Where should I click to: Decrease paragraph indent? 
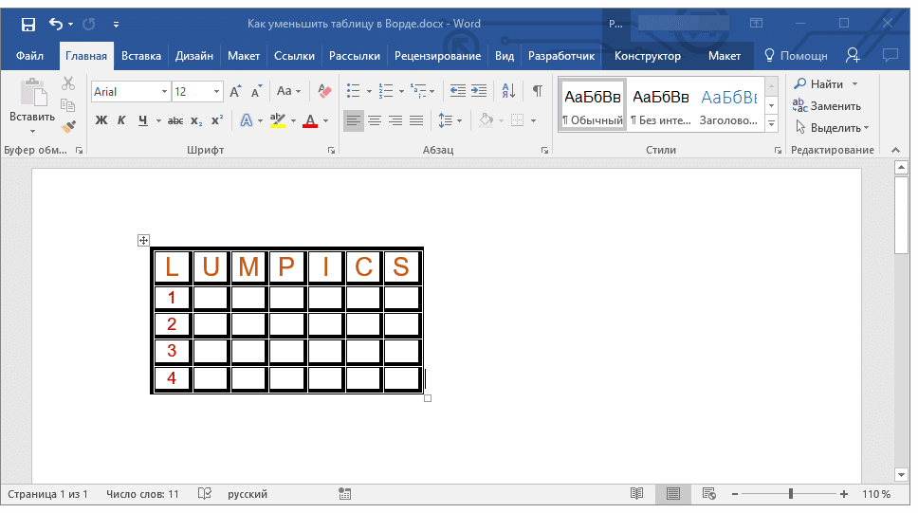coord(457,91)
